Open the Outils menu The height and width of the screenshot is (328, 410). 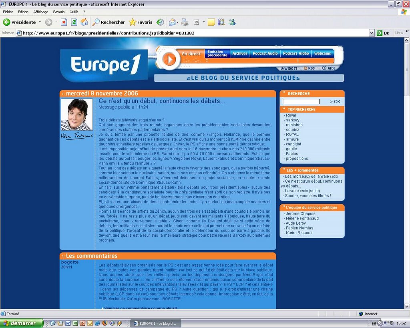(74, 12)
